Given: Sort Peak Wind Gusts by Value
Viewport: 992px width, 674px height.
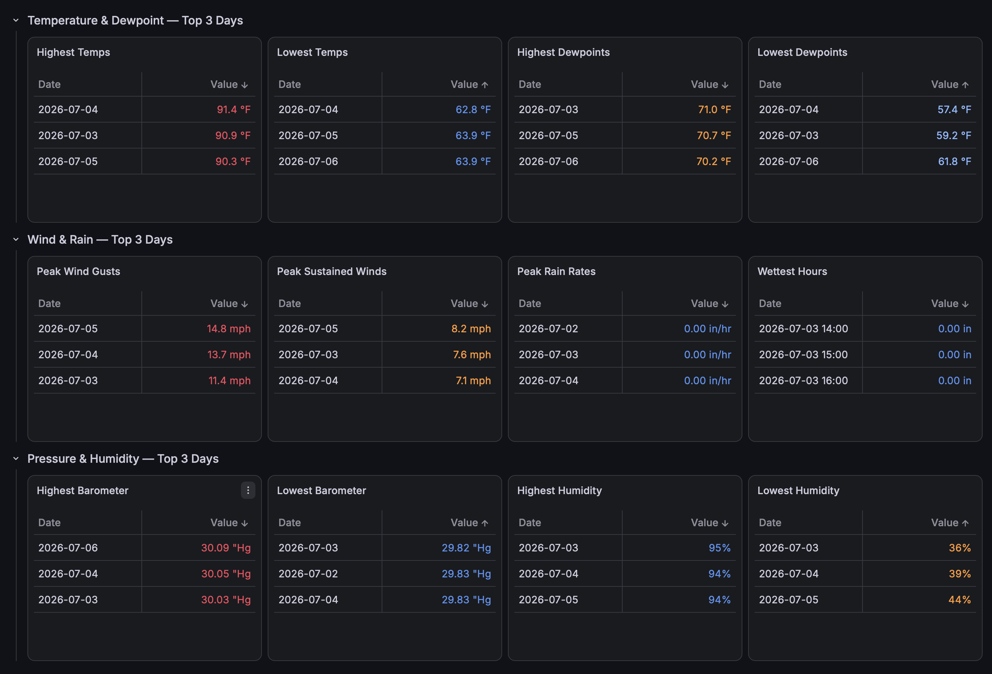Looking at the screenshot, I should tap(229, 304).
